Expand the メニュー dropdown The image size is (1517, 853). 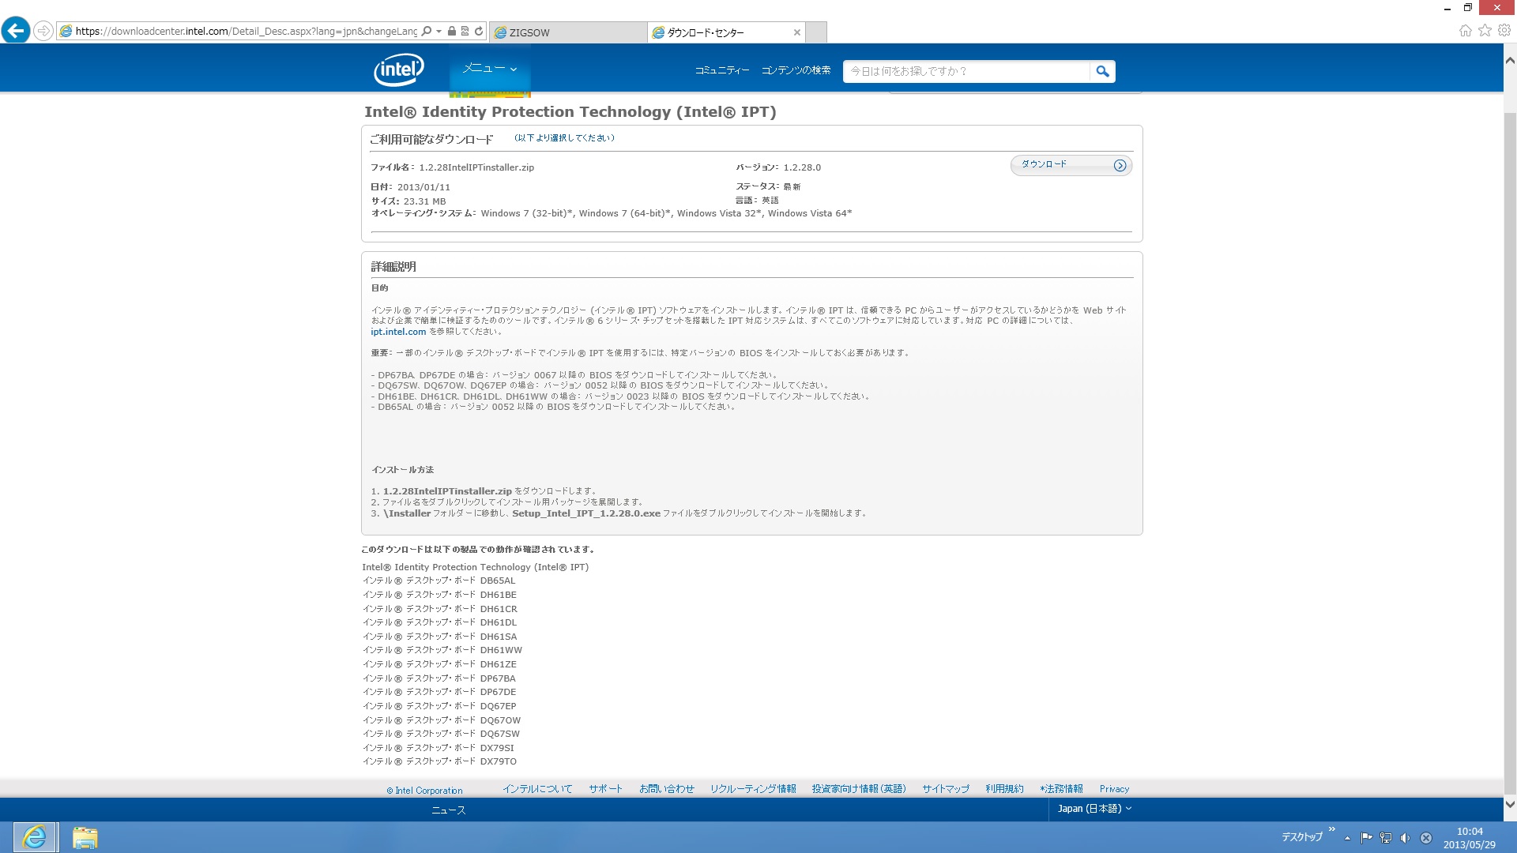[x=489, y=69]
